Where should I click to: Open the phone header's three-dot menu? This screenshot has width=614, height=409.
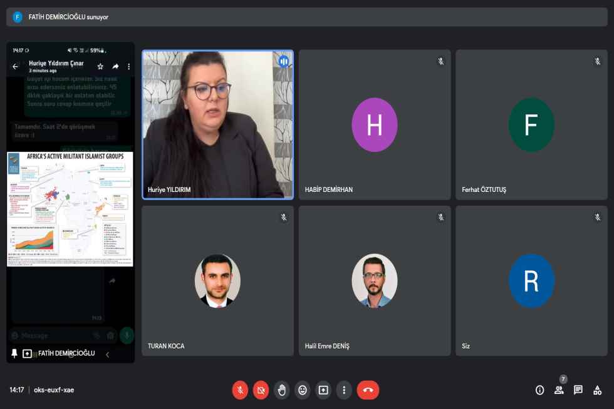pyautogui.click(x=129, y=66)
